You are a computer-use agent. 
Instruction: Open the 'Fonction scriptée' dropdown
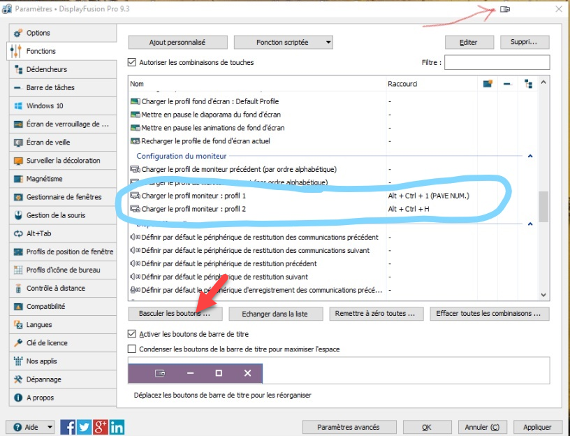coord(328,43)
